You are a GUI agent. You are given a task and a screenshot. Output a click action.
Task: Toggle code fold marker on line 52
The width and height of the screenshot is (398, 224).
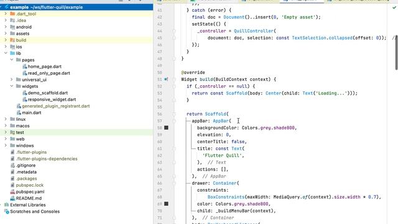[174, 86]
